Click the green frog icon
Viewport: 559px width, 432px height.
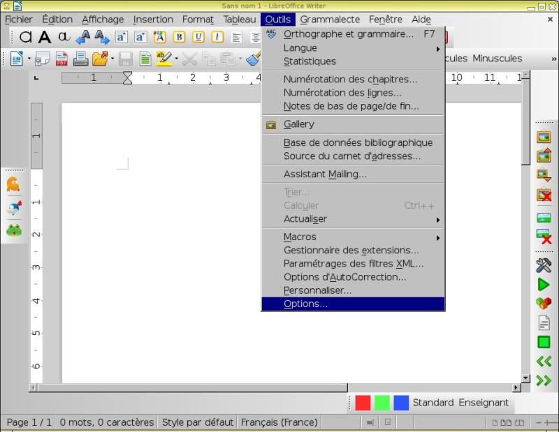tap(14, 230)
